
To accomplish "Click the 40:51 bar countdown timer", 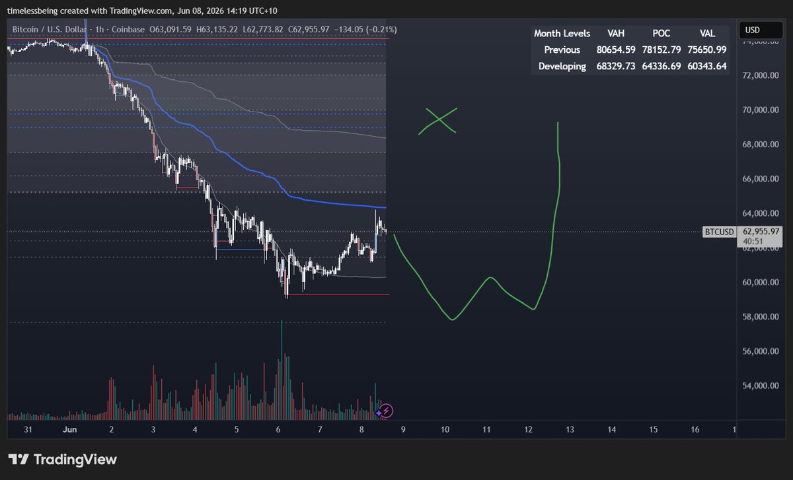I will (754, 242).
